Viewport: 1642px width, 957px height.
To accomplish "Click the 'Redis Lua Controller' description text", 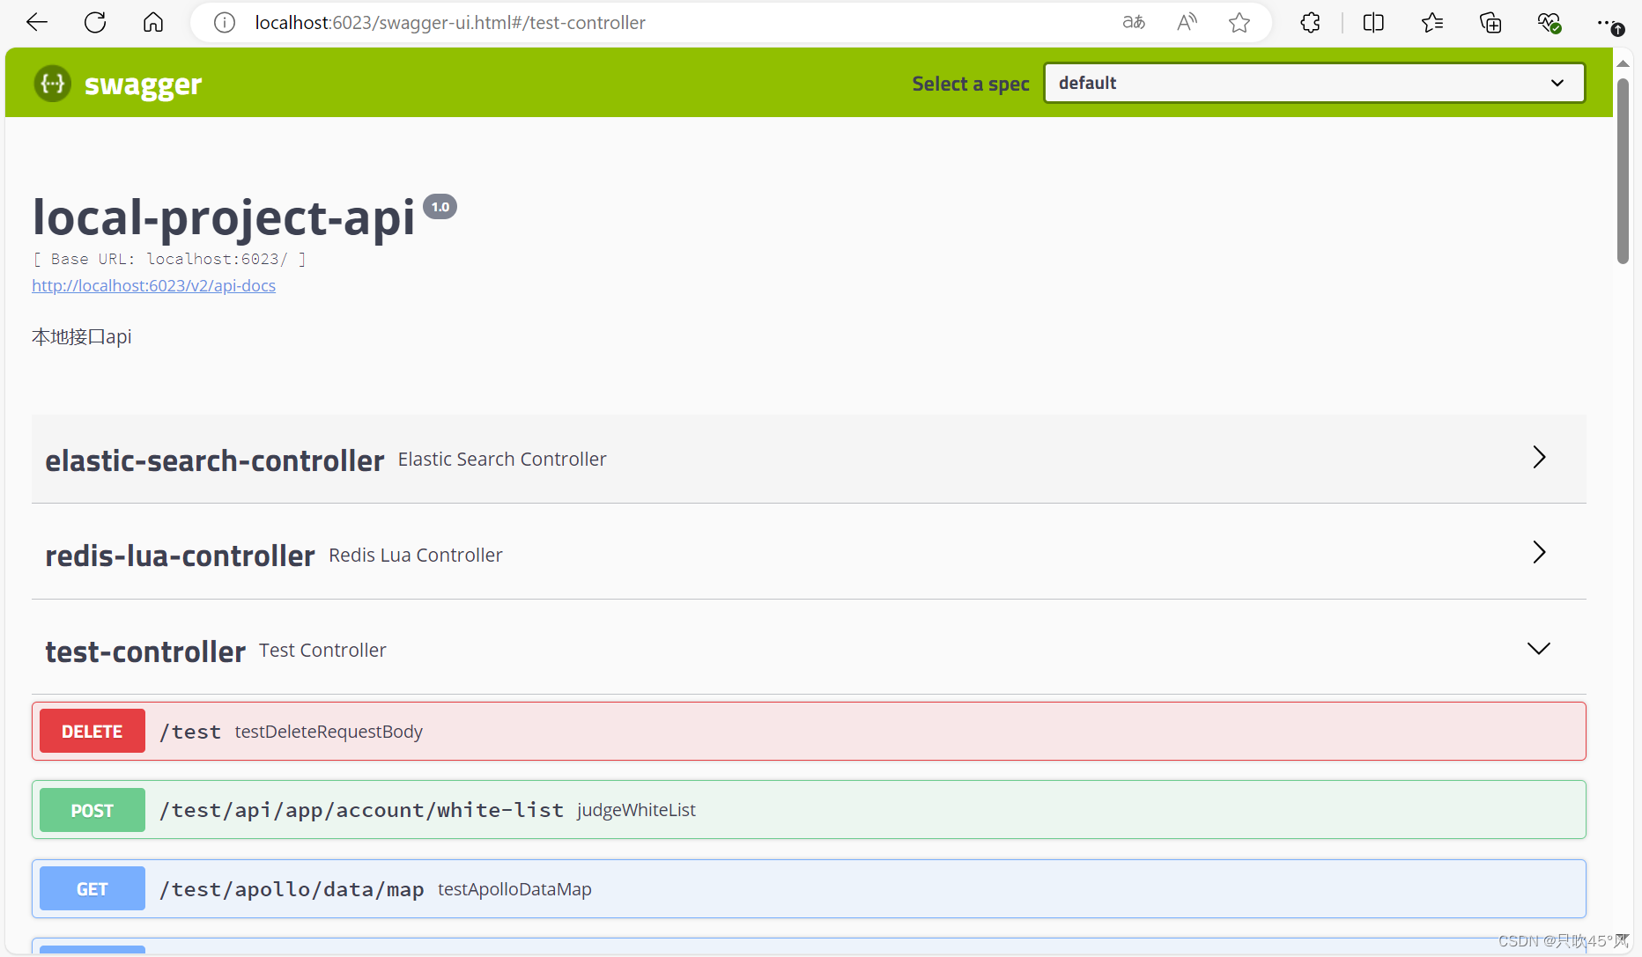I will point(416,556).
